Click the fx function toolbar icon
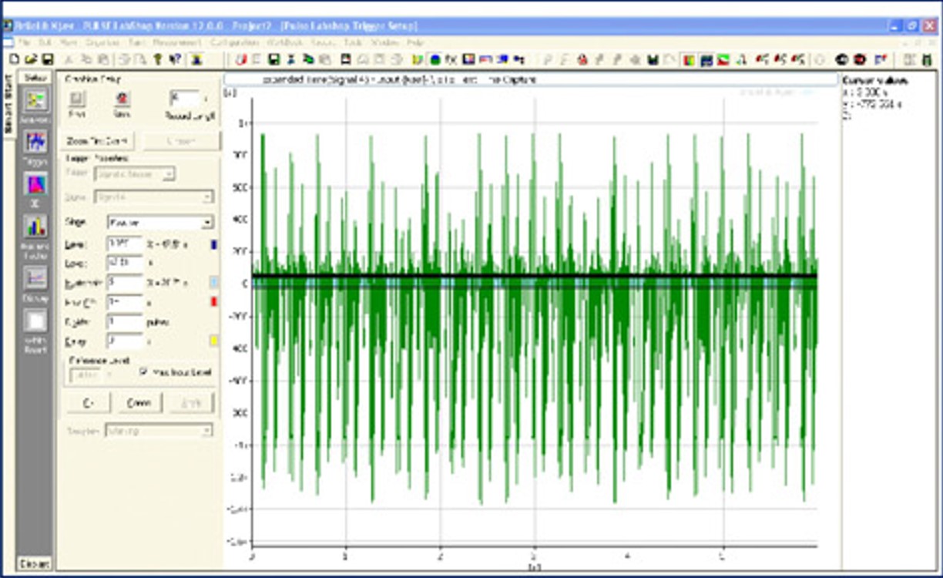The height and width of the screenshot is (578, 943). pyautogui.click(x=451, y=59)
